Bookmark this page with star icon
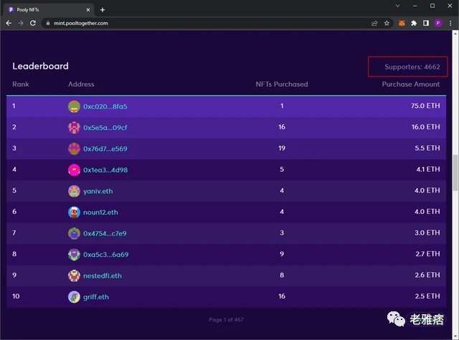The width and height of the screenshot is (459, 340). [x=387, y=23]
